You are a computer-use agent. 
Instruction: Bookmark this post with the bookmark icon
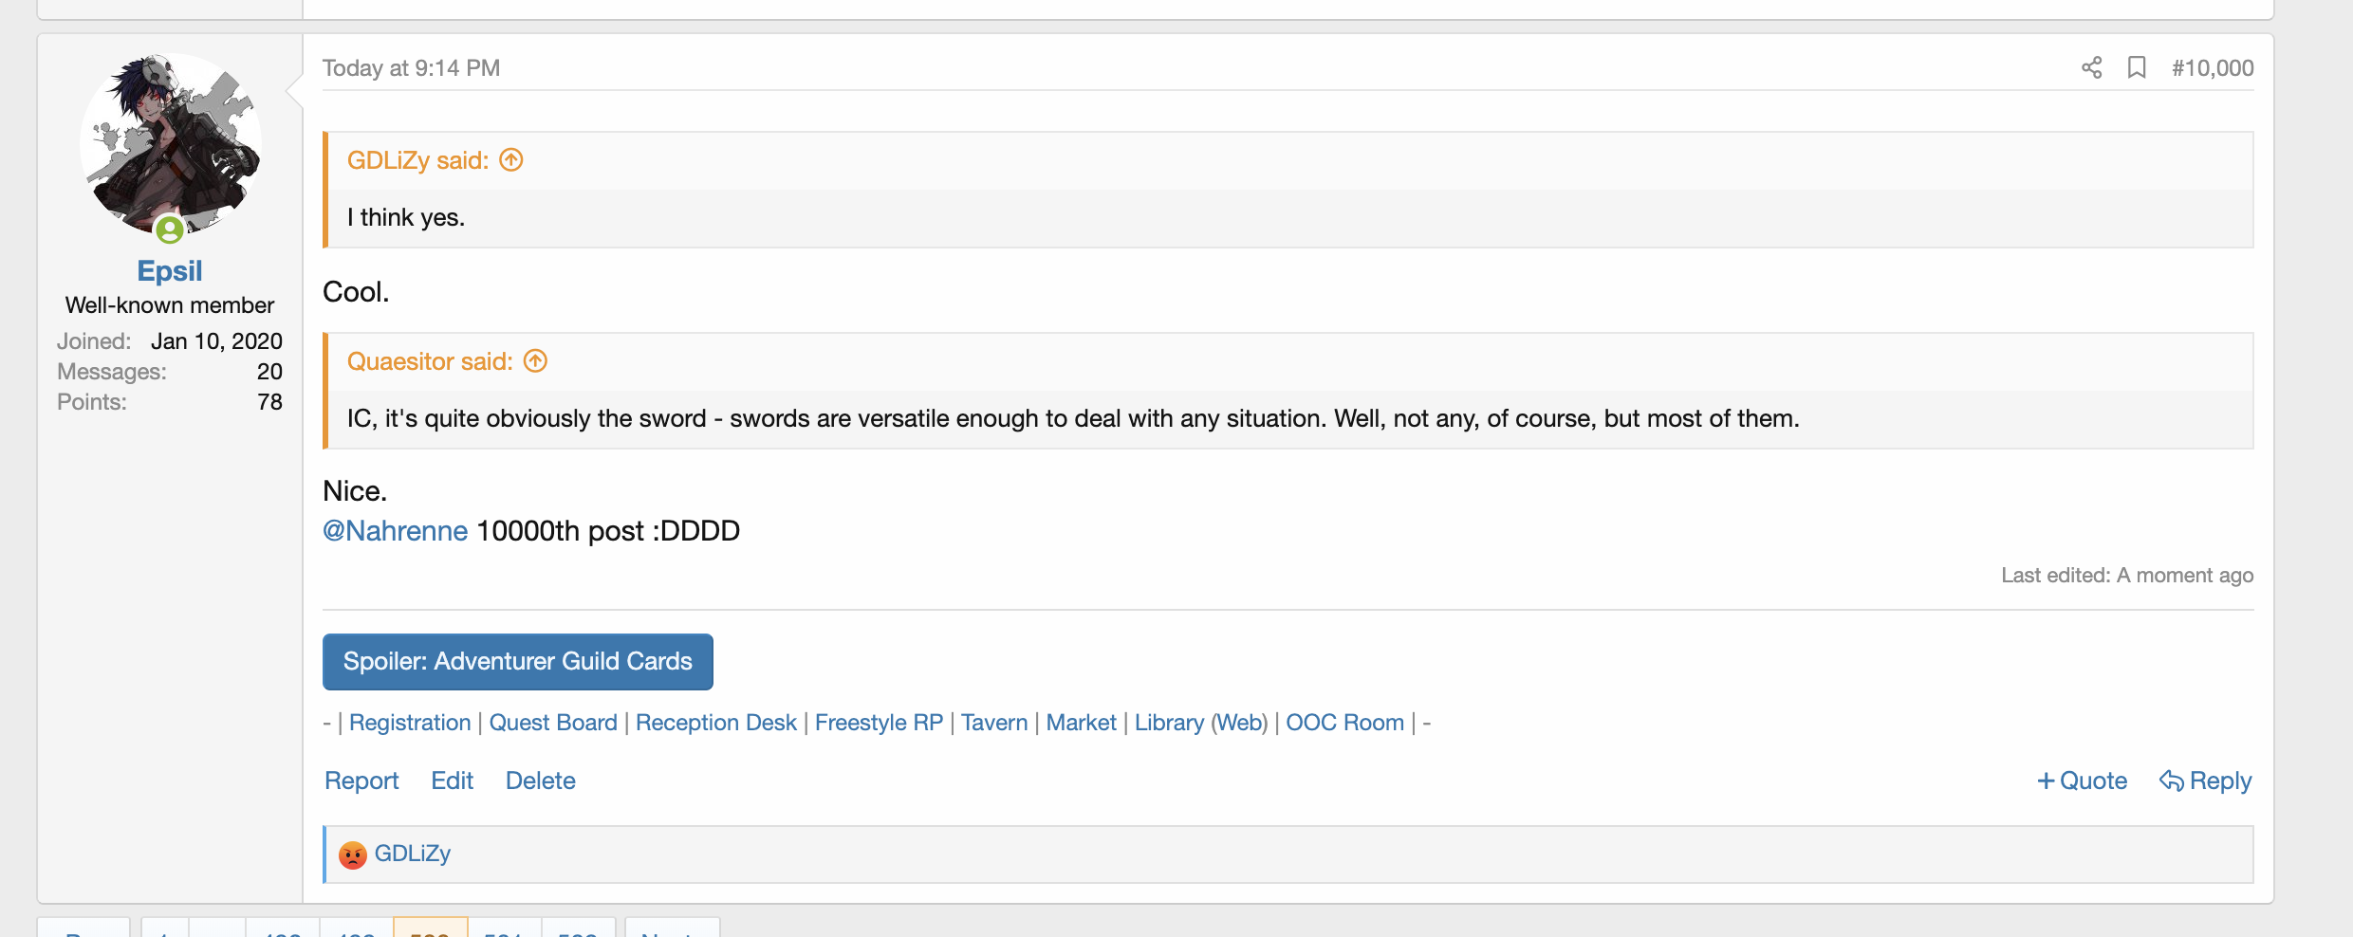click(2137, 67)
